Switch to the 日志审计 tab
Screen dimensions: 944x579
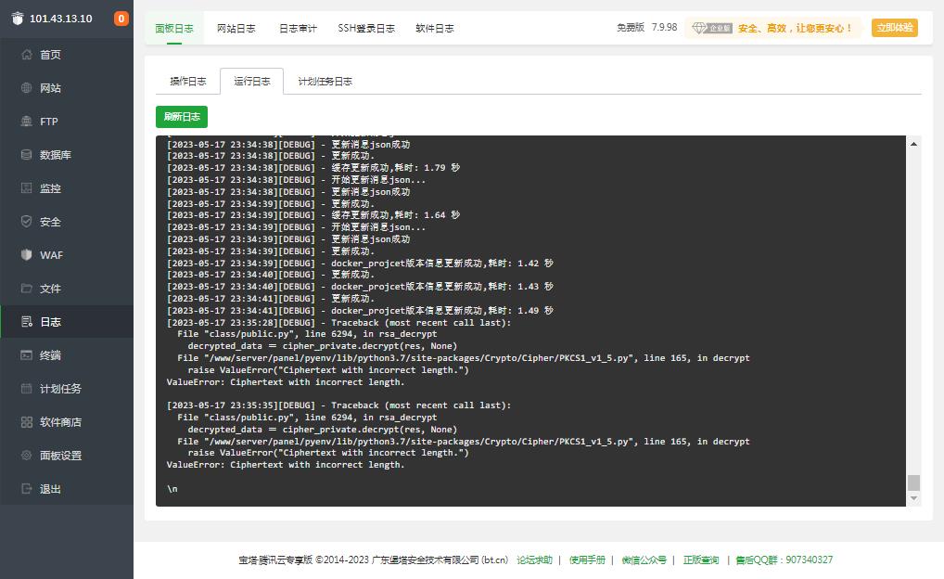coord(298,29)
